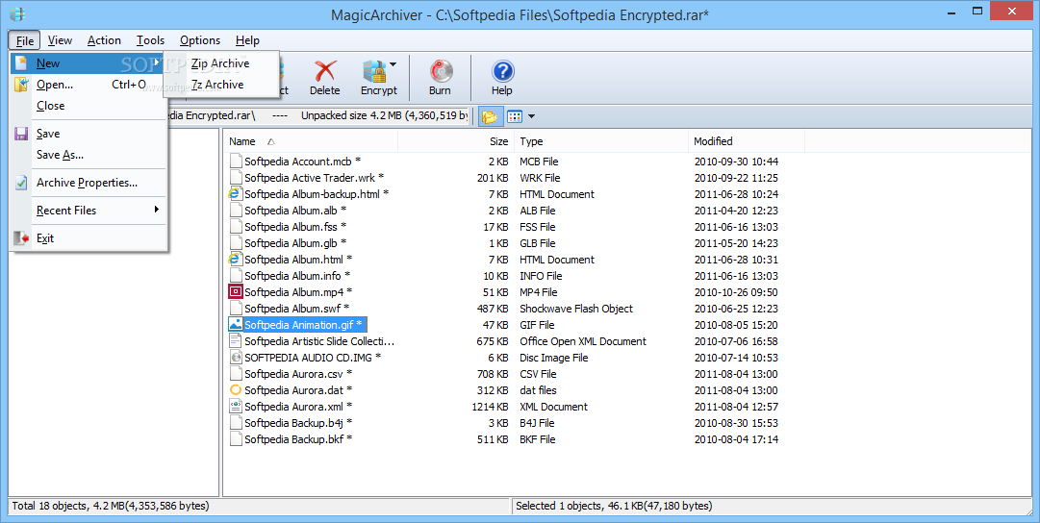Open the Help menu in the menu bar

pos(247,40)
